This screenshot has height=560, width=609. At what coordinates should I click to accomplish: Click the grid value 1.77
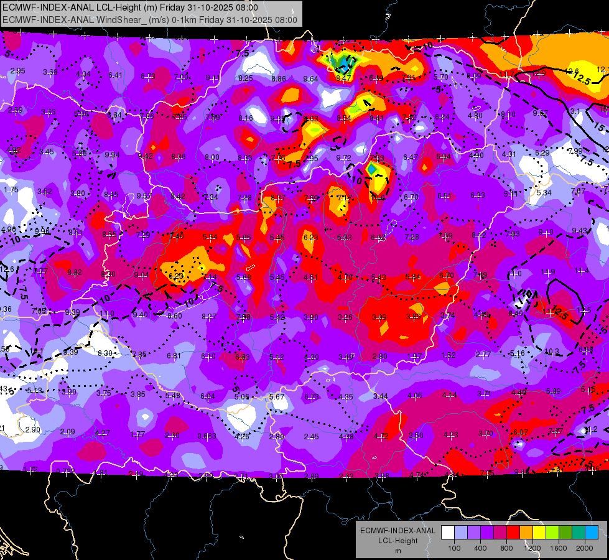[137, 434]
